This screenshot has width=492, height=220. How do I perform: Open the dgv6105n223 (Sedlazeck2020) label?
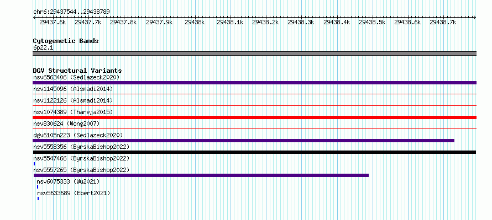tap(78, 135)
